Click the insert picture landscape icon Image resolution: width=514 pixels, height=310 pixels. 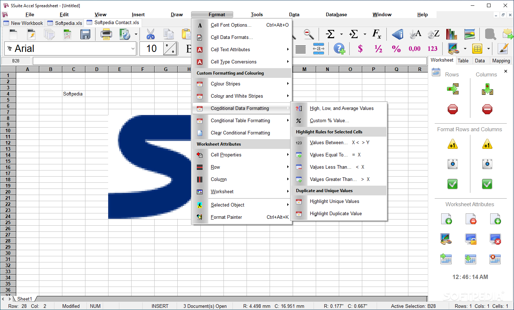pos(469,34)
